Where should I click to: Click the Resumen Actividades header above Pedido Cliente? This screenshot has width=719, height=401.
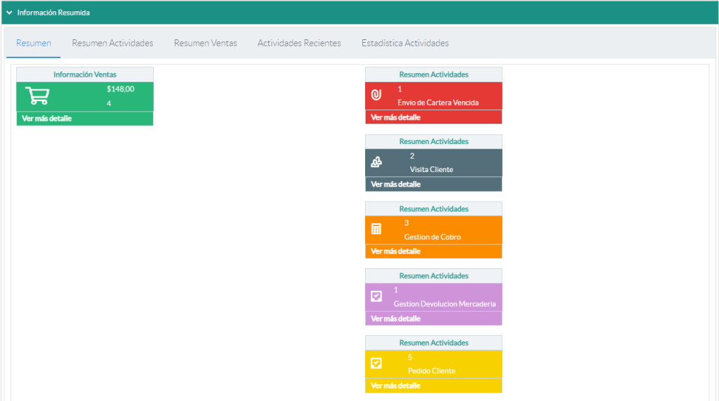[x=434, y=343]
